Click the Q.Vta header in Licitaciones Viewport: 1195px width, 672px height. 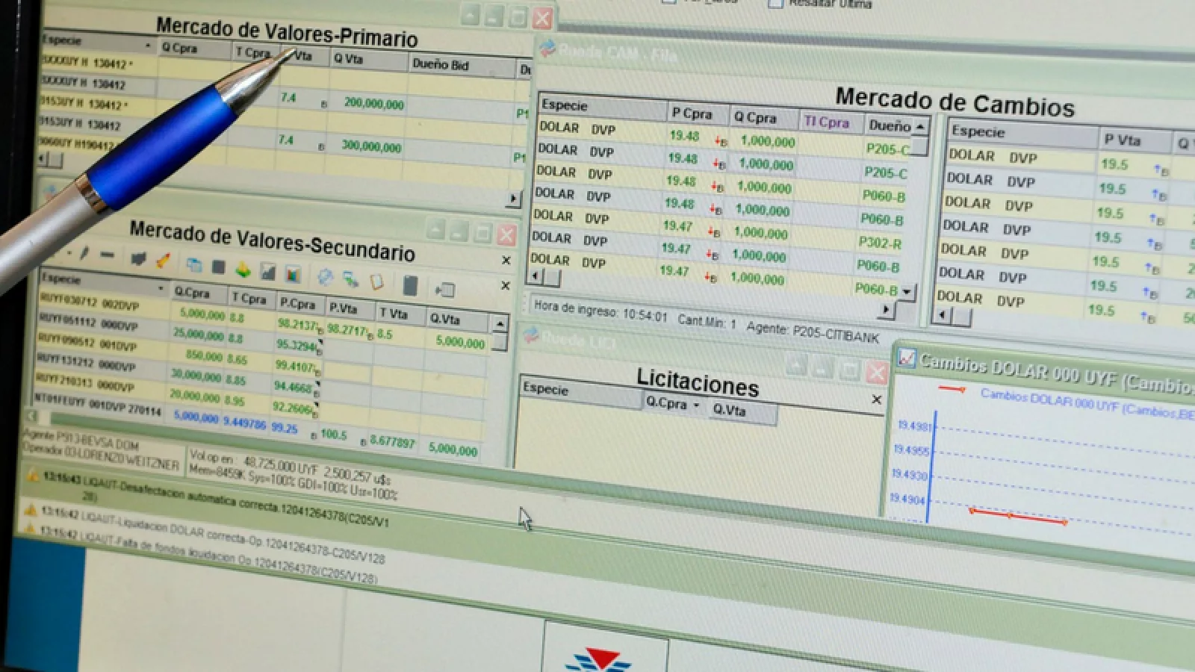[729, 410]
